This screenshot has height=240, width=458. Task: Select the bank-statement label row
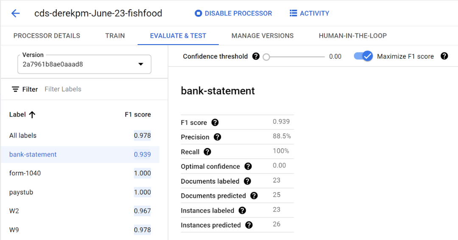tap(80, 154)
